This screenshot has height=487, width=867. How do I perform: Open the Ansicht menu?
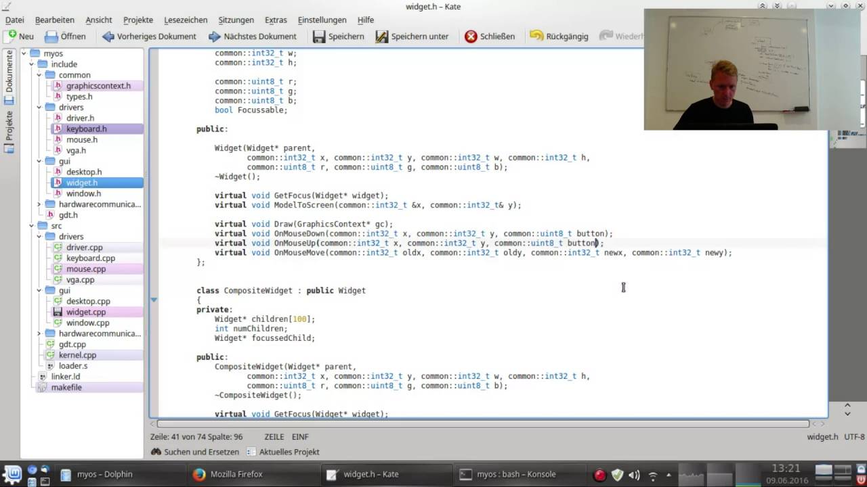[99, 20]
